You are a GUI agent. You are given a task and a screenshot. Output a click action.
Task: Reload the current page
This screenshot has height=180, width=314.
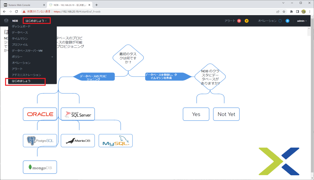tap(17, 12)
